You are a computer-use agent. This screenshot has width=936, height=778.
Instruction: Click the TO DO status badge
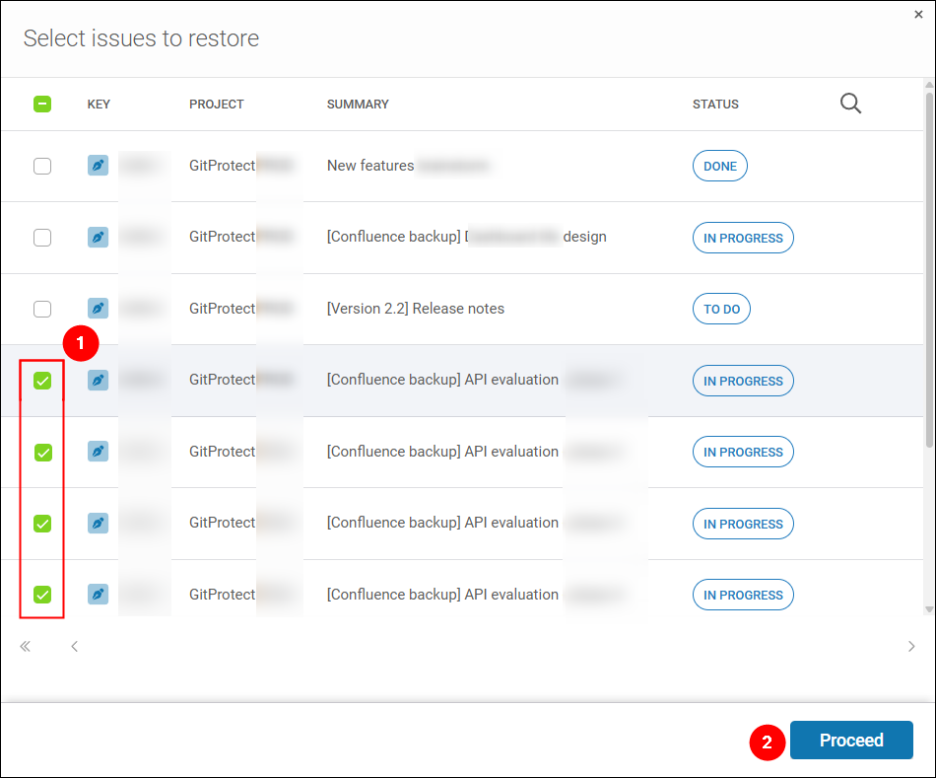[x=721, y=309]
